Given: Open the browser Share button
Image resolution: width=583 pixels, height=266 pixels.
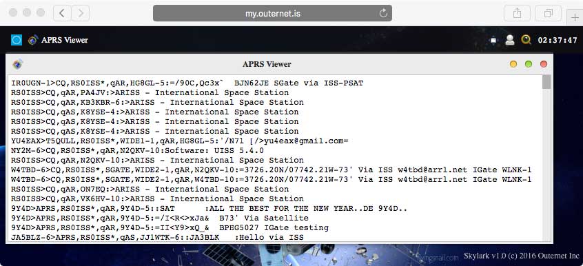Looking at the screenshot, I should tap(517, 13).
